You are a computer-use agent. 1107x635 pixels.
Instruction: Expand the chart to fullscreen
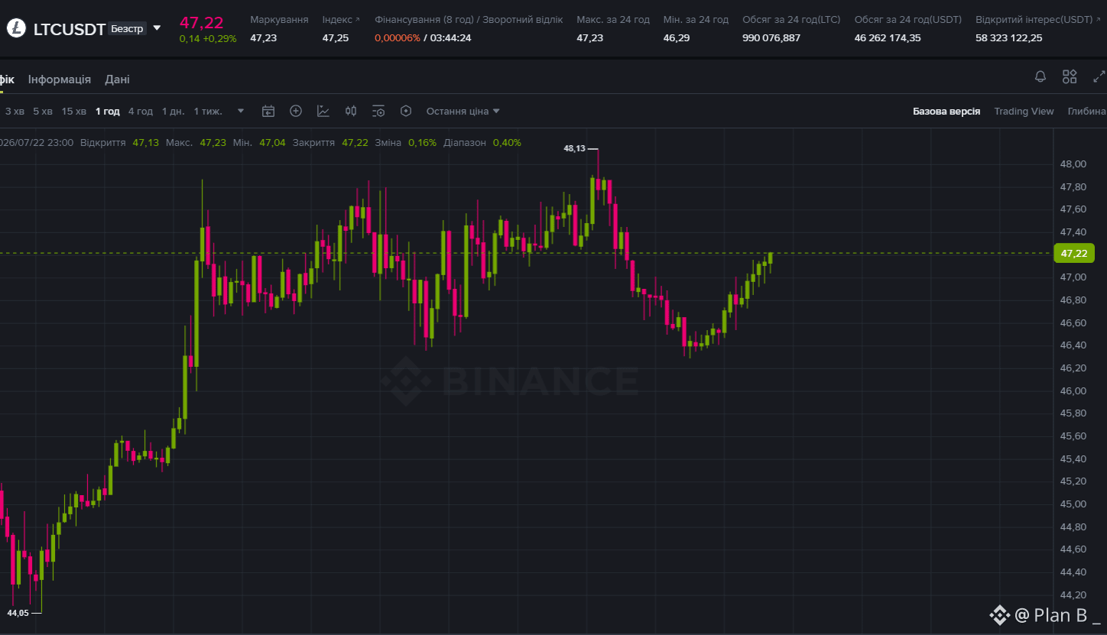(1099, 76)
